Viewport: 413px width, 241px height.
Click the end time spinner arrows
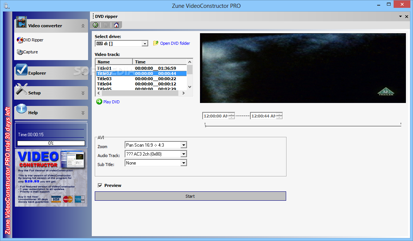point(279,116)
